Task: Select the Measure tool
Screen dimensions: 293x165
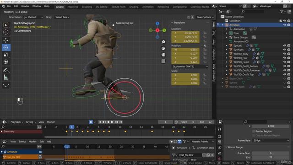Action: tap(6, 77)
